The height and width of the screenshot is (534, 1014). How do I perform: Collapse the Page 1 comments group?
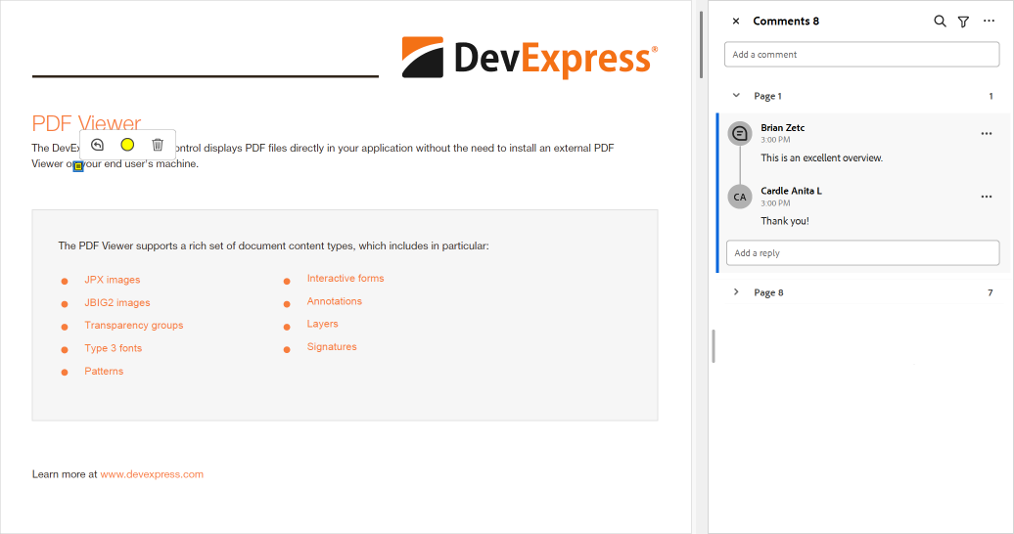point(736,96)
